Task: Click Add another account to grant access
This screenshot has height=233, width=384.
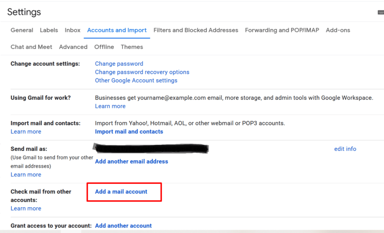Action: point(123,226)
